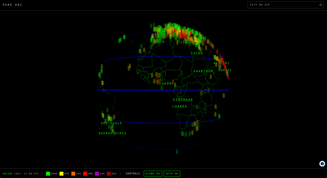The width and height of the screenshot is (327, 178).
Task: Click the yellow MOD legend swatch
Action: [x=61, y=174]
